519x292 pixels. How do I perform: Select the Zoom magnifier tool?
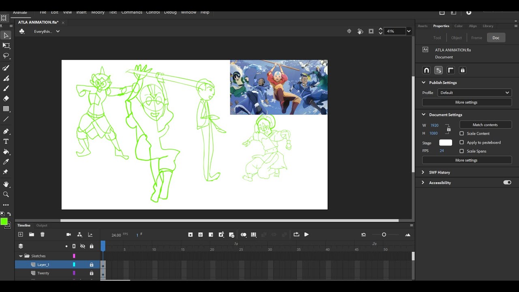(x=6, y=194)
